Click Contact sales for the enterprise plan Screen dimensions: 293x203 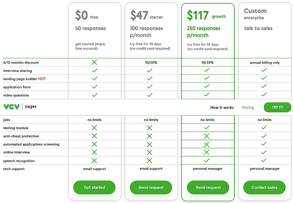click(264, 187)
